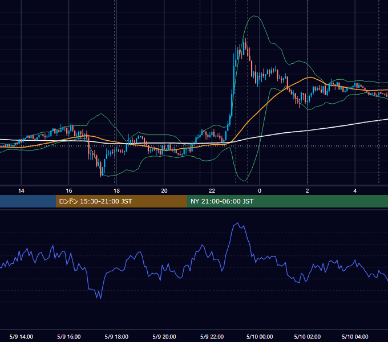
Task: Click the oscillator's highest peak near 23:00
Action: [x=238, y=223]
